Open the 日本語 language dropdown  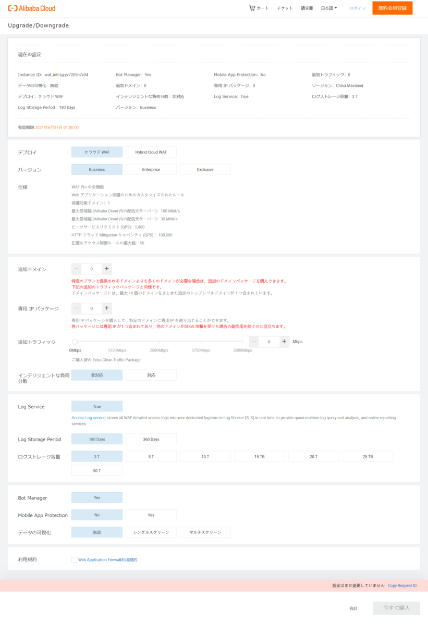click(x=328, y=8)
